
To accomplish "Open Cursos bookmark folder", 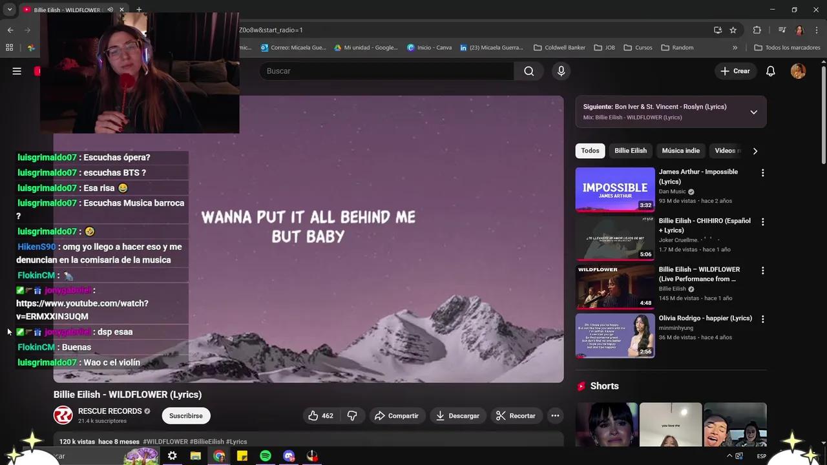I will 638,47.
